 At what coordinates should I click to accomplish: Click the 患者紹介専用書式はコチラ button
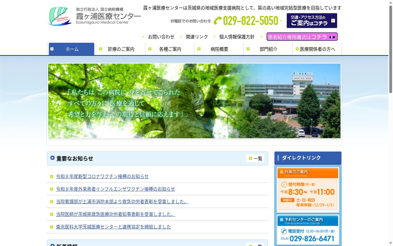(302, 37)
